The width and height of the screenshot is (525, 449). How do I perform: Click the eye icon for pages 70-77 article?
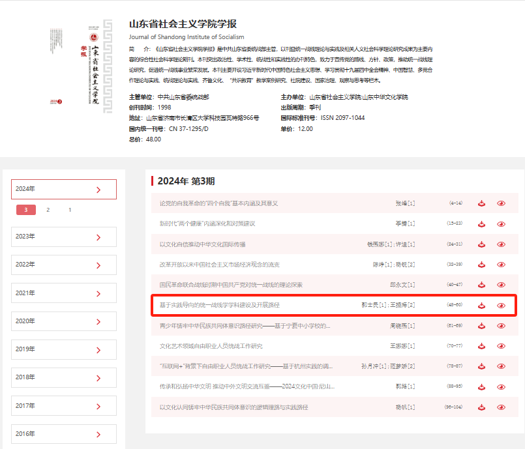(501, 346)
